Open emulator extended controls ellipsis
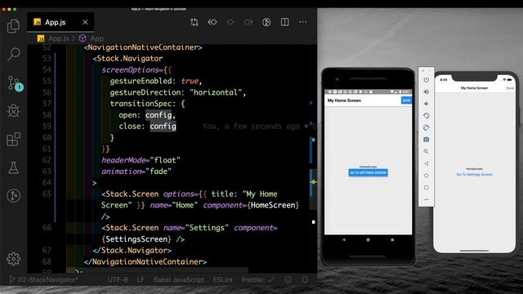This screenshot has height=294, width=523. tap(427, 199)
